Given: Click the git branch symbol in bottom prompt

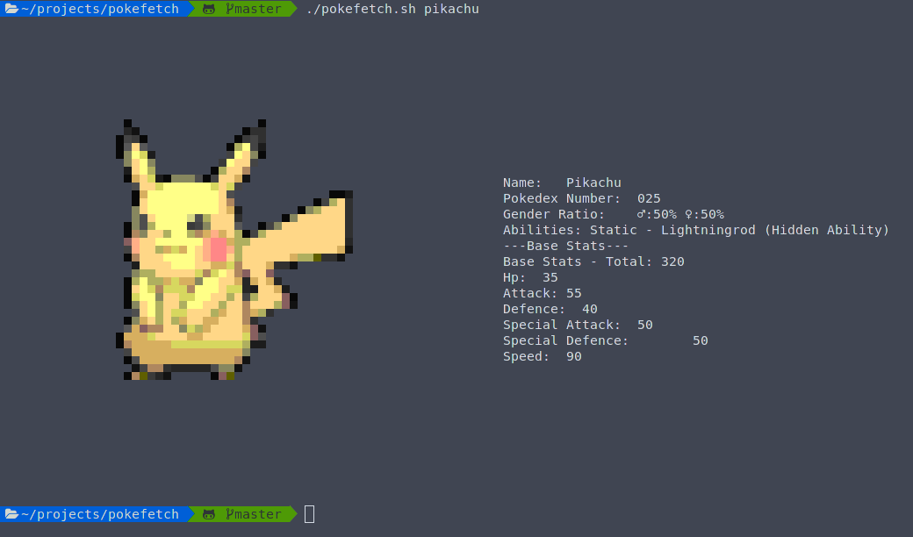Looking at the screenshot, I should 229,513.
